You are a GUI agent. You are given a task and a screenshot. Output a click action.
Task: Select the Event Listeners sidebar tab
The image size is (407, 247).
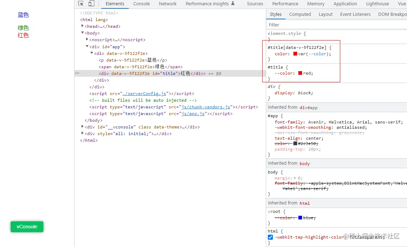tap(355, 14)
